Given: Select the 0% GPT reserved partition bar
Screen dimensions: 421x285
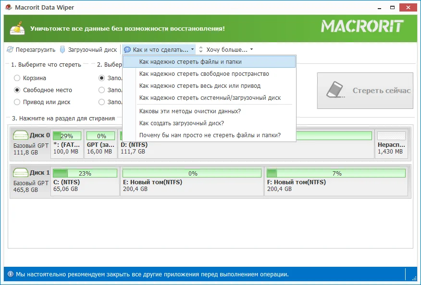Looking at the screenshot, I should [x=101, y=136].
